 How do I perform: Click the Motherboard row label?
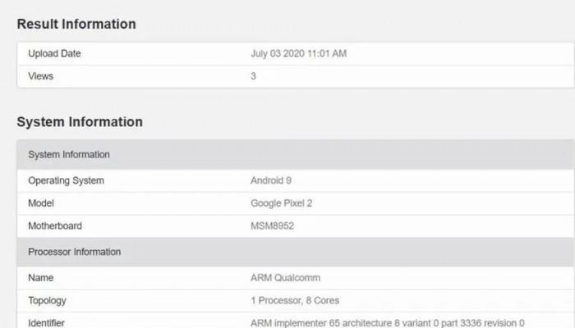click(55, 225)
